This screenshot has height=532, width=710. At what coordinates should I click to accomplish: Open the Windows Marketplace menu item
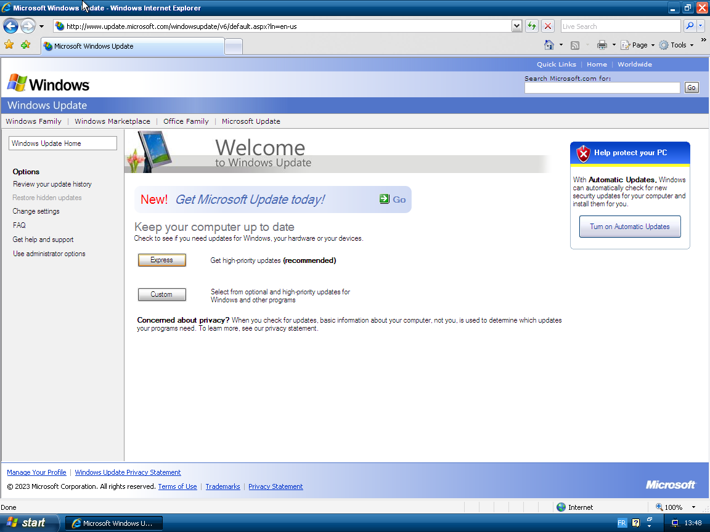[112, 121]
